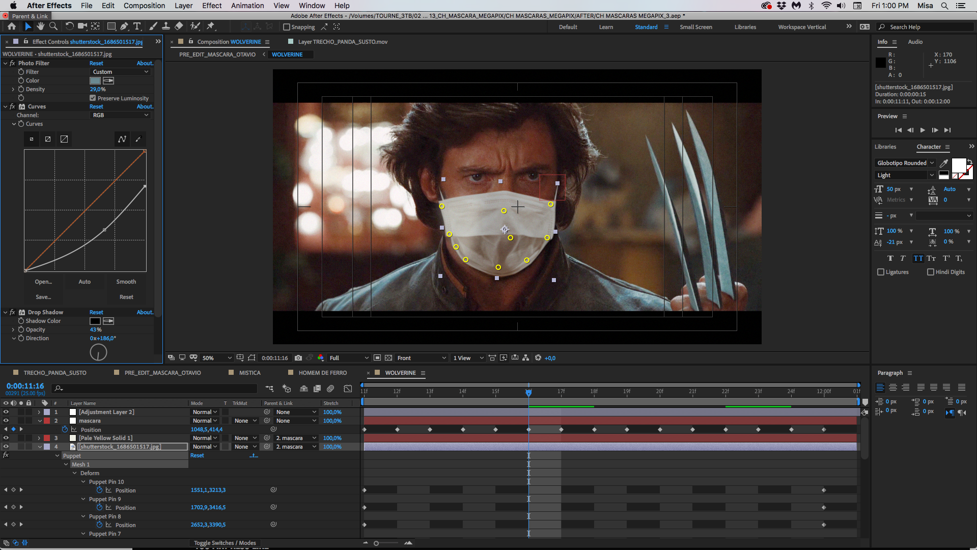This screenshot has height=550, width=977.
Task: Toggle Photo Filter effect fx switch
Action: 12,63
